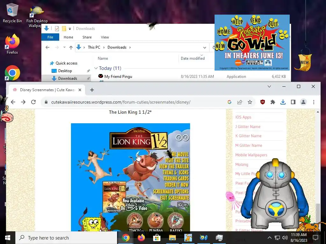Toggle Chrome's side panel

click(x=293, y=102)
